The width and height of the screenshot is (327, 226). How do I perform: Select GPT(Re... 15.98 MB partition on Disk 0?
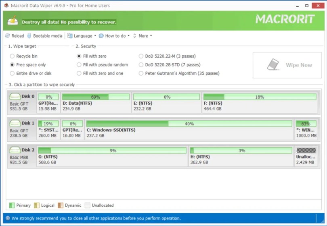48,103
